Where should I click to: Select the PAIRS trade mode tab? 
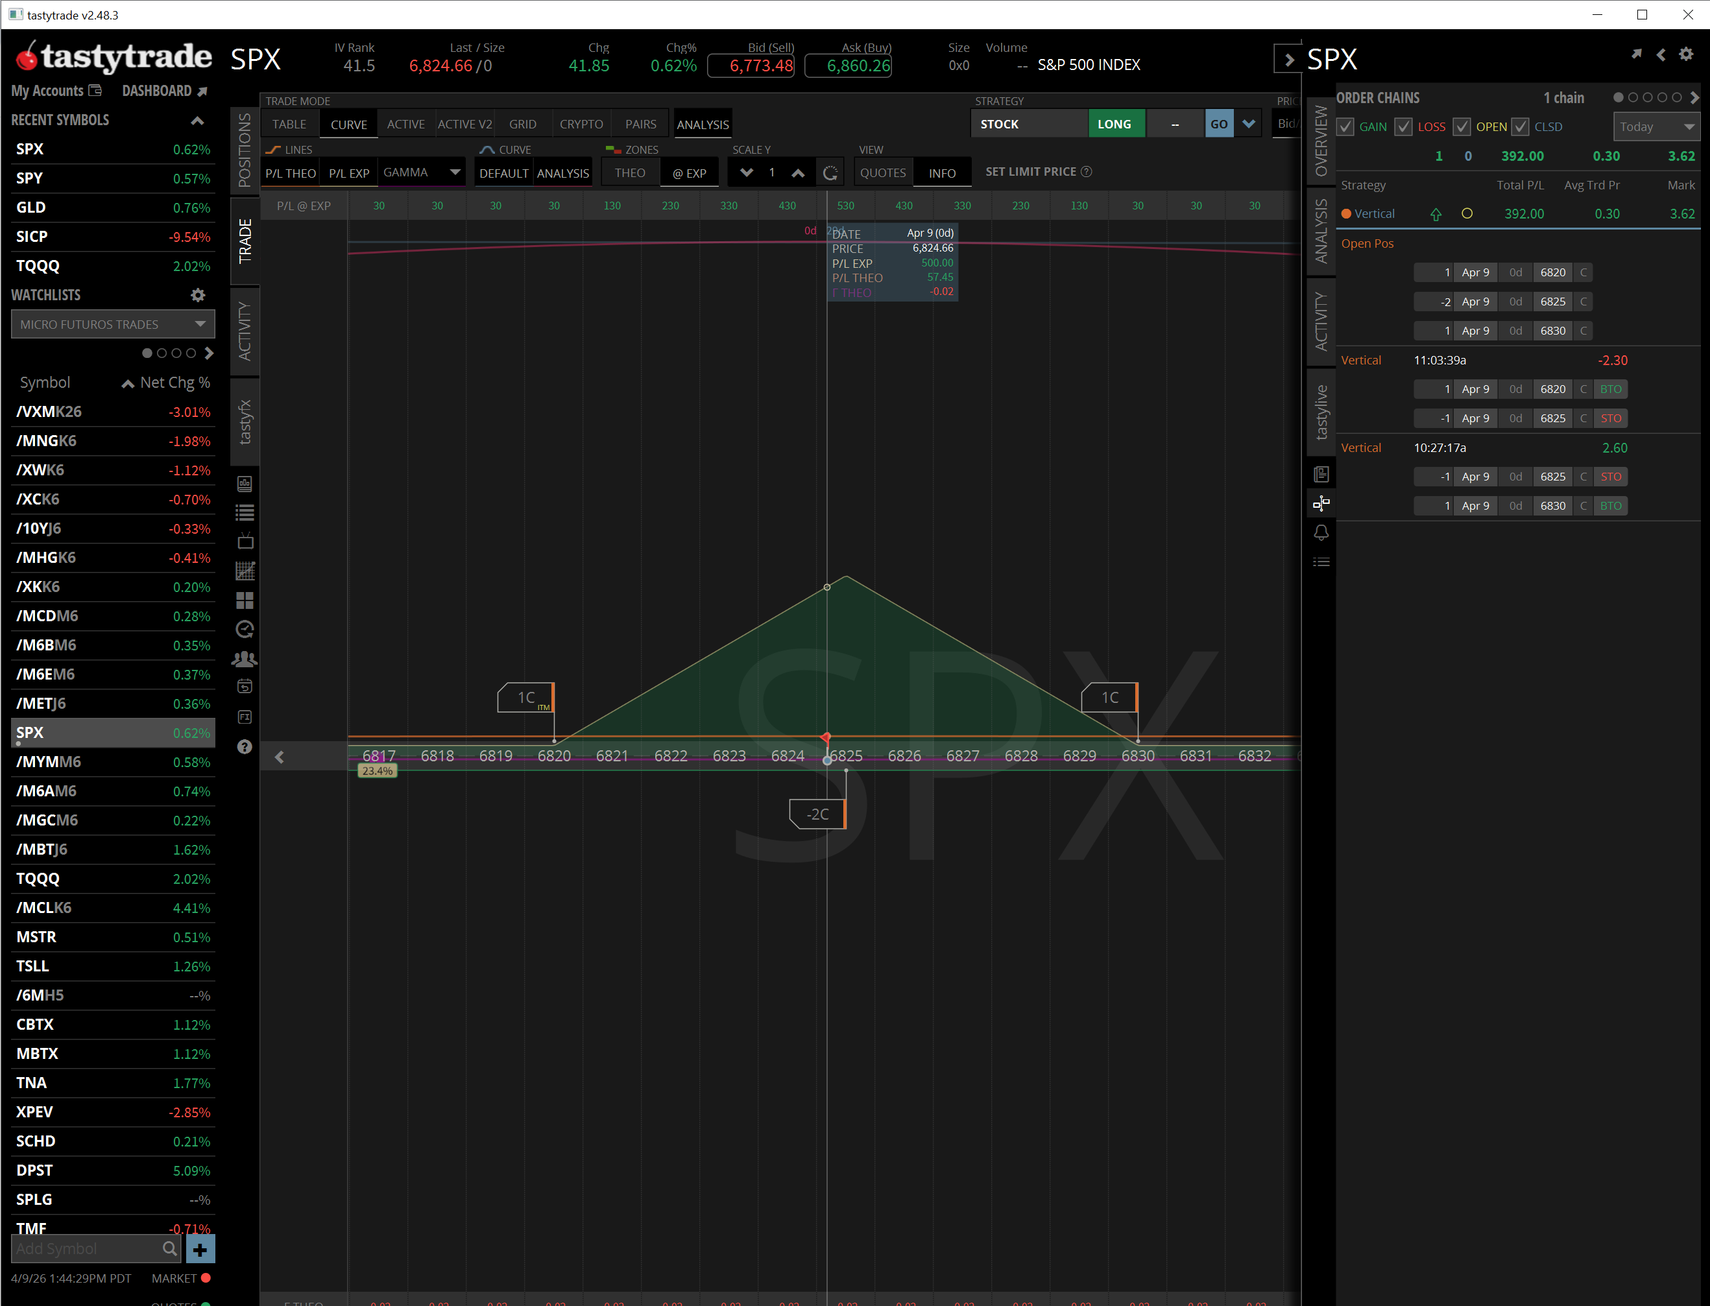tap(640, 125)
